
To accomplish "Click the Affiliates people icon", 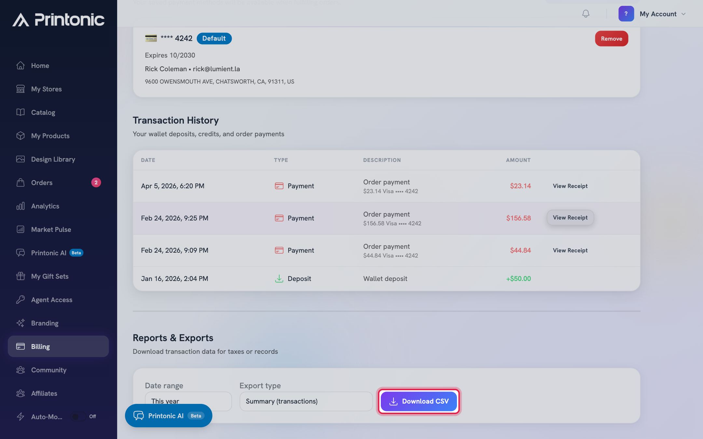I will pos(21,393).
